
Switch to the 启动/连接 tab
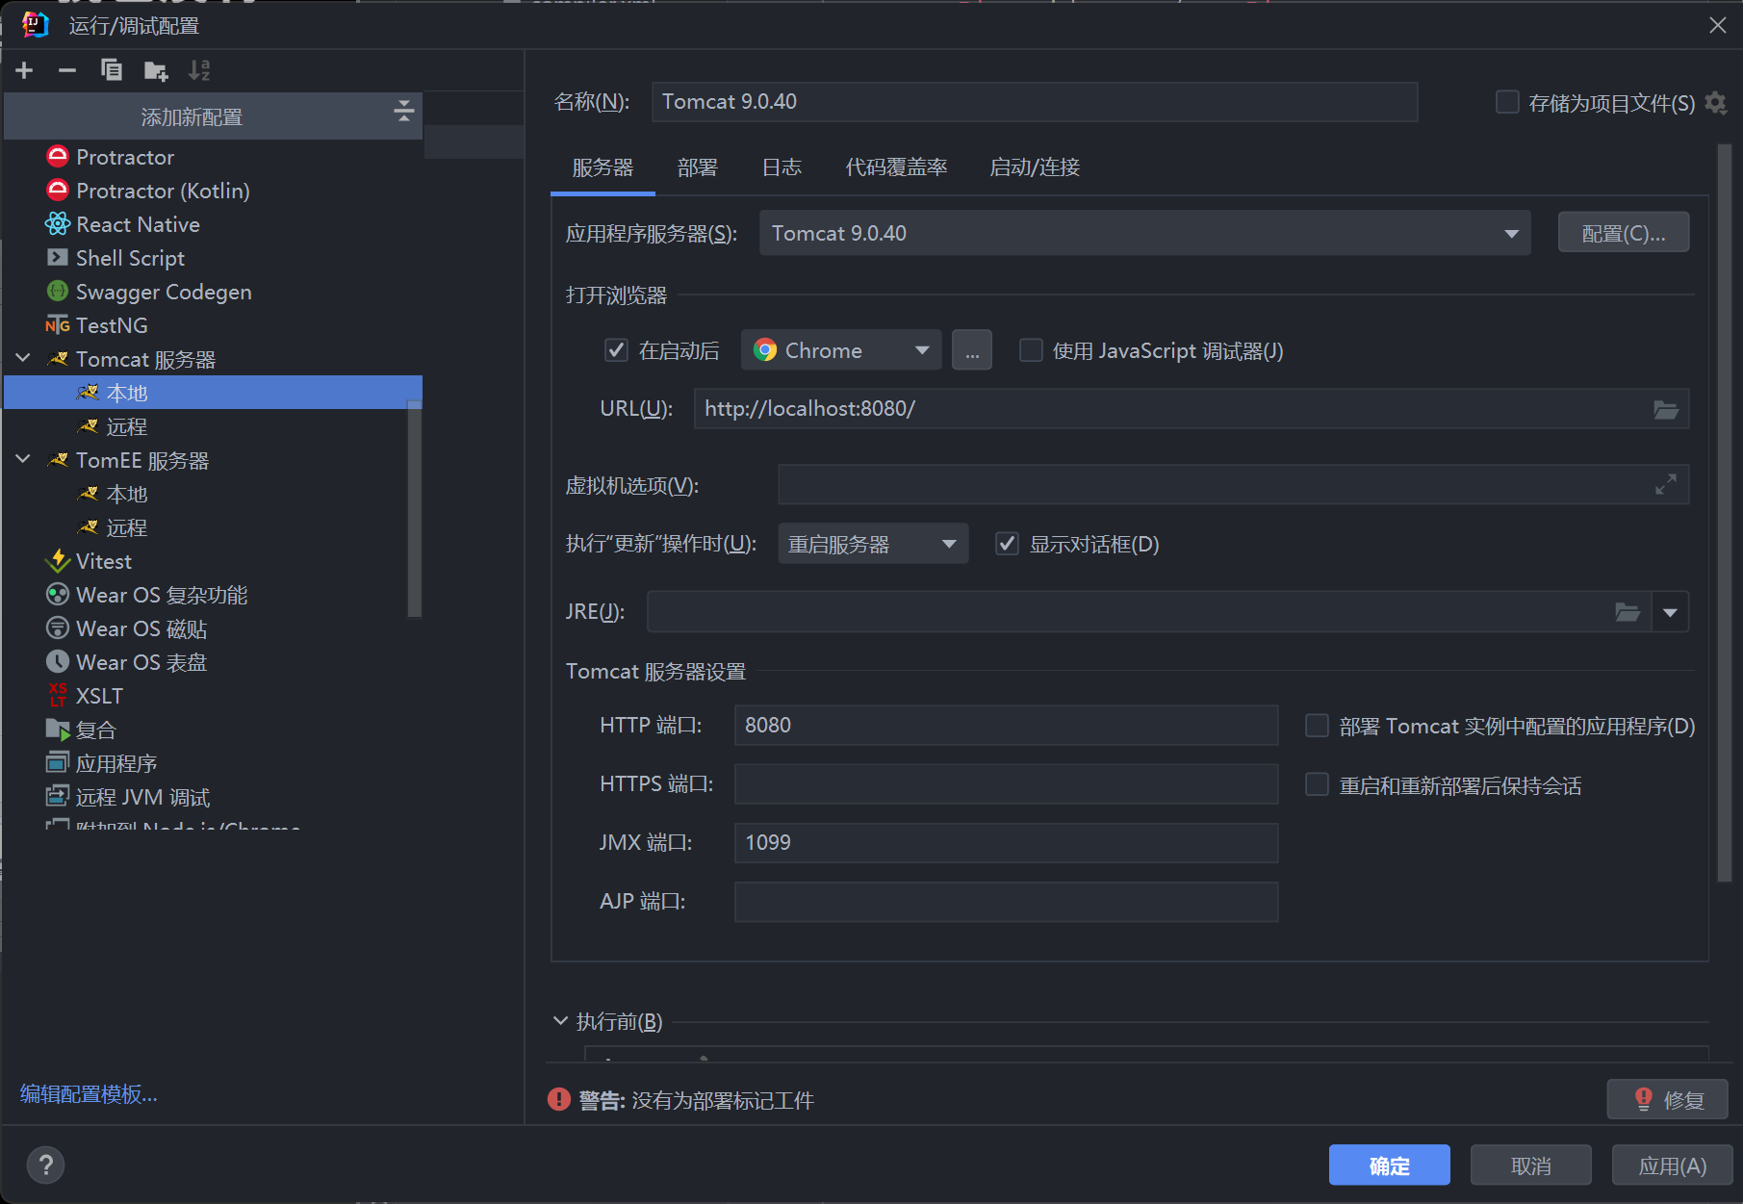(x=1035, y=167)
